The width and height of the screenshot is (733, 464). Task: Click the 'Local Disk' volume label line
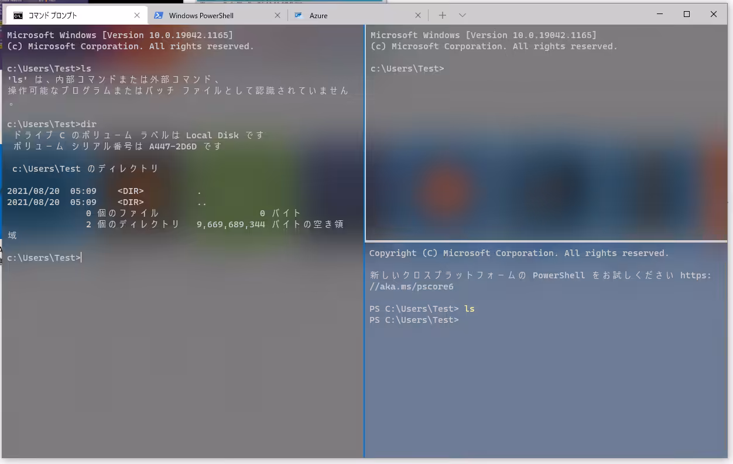(x=139, y=135)
